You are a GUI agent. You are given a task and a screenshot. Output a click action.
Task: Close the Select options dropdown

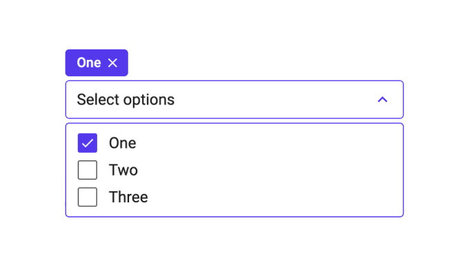pos(383,99)
